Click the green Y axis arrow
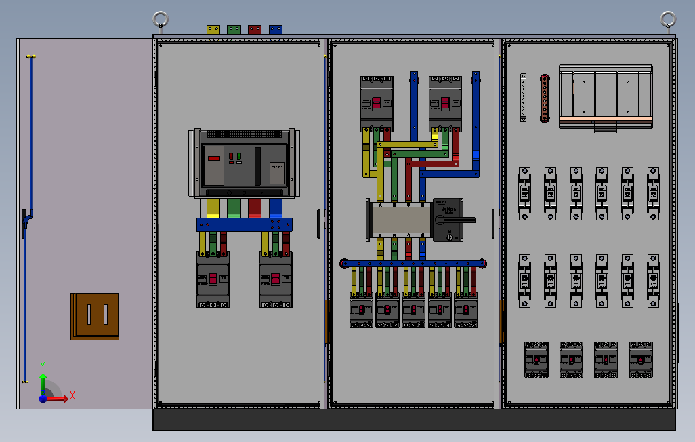Viewport: 695px width, 442px height. point(43,383)
